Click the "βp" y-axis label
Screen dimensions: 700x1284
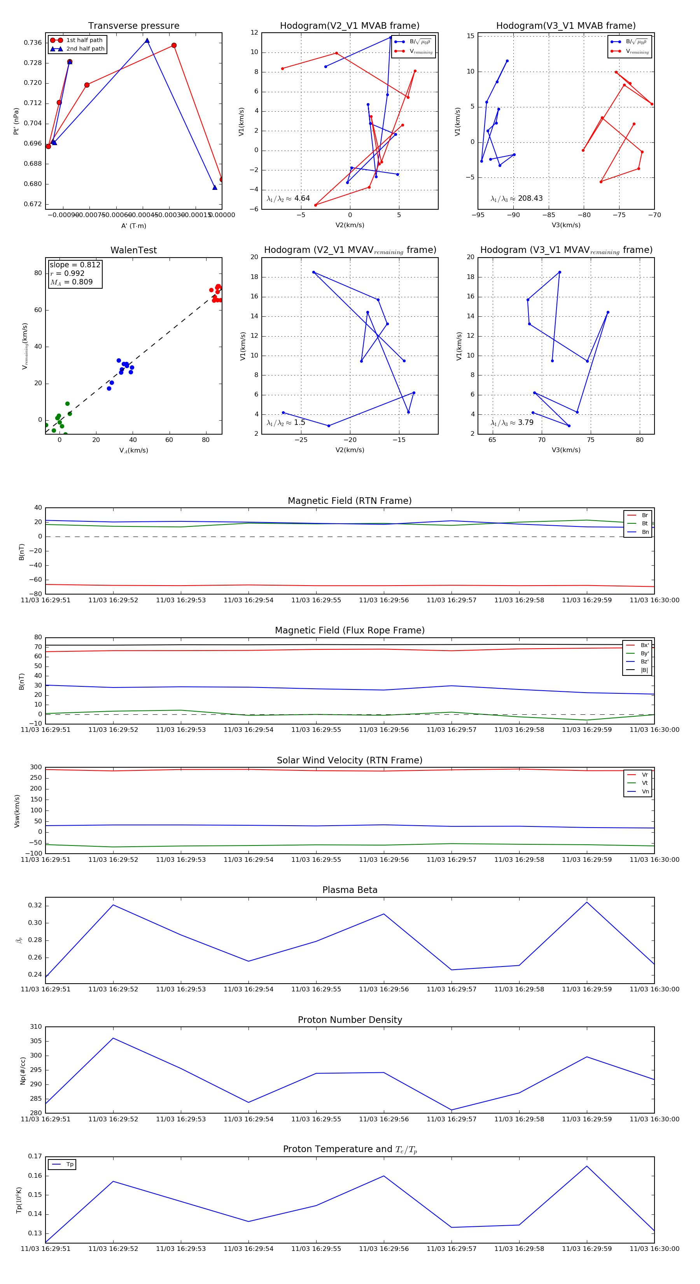click(x=19, y=940)
